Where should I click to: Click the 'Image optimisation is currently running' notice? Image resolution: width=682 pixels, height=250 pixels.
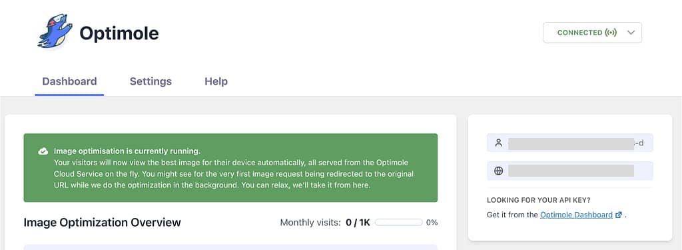[x=230, y=168]
